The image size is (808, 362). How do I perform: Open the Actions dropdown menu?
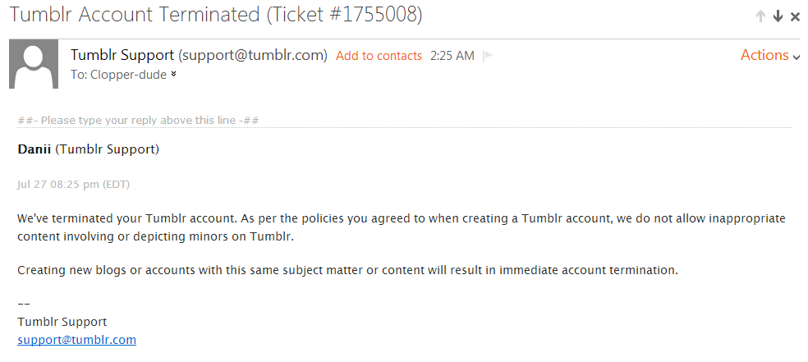coord(769,55)
